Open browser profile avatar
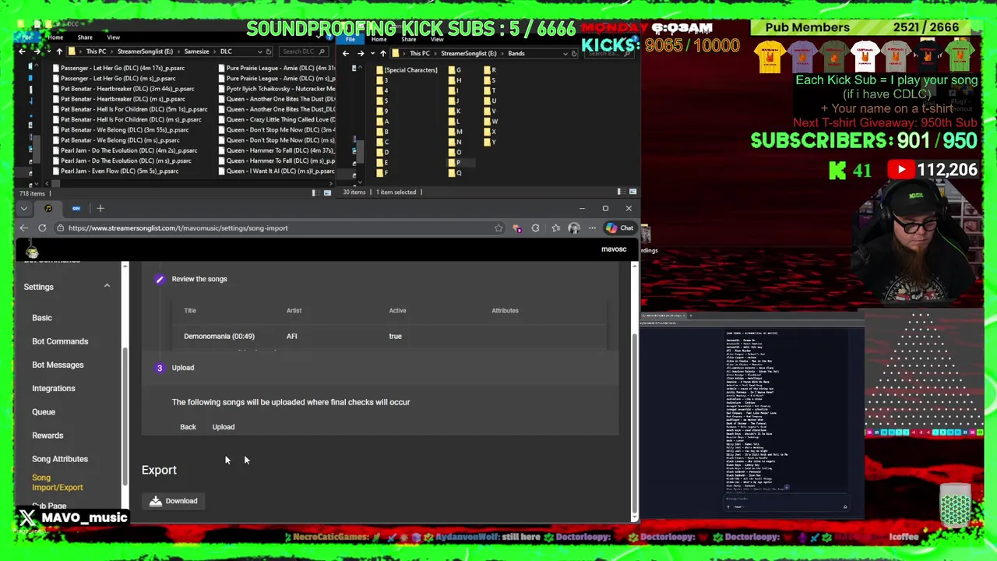997x561 pixels. coord(574,228)
